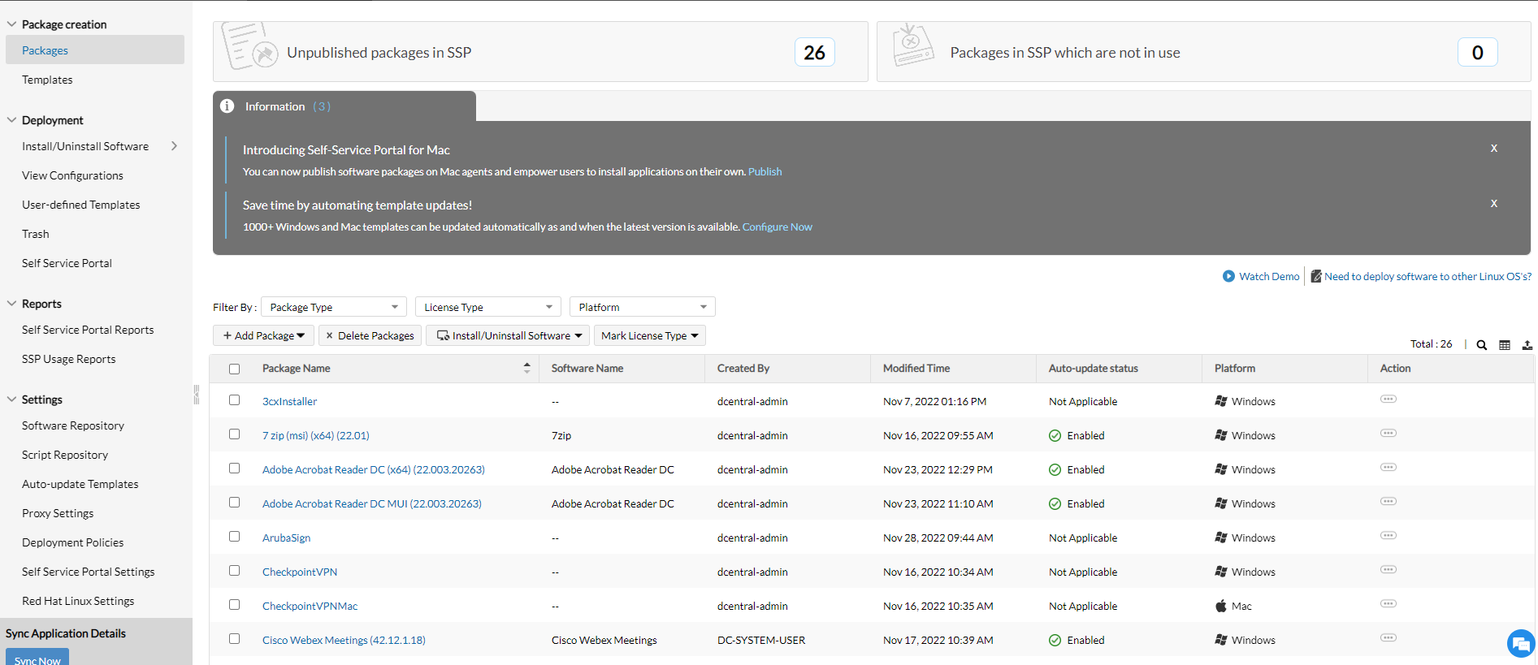Image resolution: width=1538 pixels, height=665 pixels.
Task: Click the Watch Demo play icon
Action: 1228,277
